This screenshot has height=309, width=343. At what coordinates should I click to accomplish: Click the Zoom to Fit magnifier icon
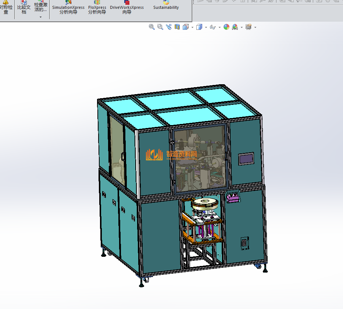(151, 27)
